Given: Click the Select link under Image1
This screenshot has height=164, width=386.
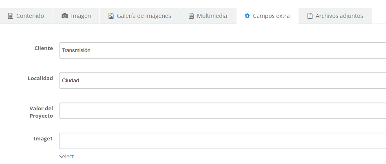Looking at the screenshot, I should [66, 156].
